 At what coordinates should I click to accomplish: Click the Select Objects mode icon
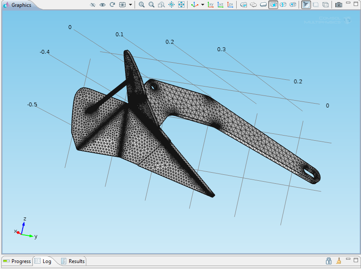pyautogui.click(x=244, y=5)
